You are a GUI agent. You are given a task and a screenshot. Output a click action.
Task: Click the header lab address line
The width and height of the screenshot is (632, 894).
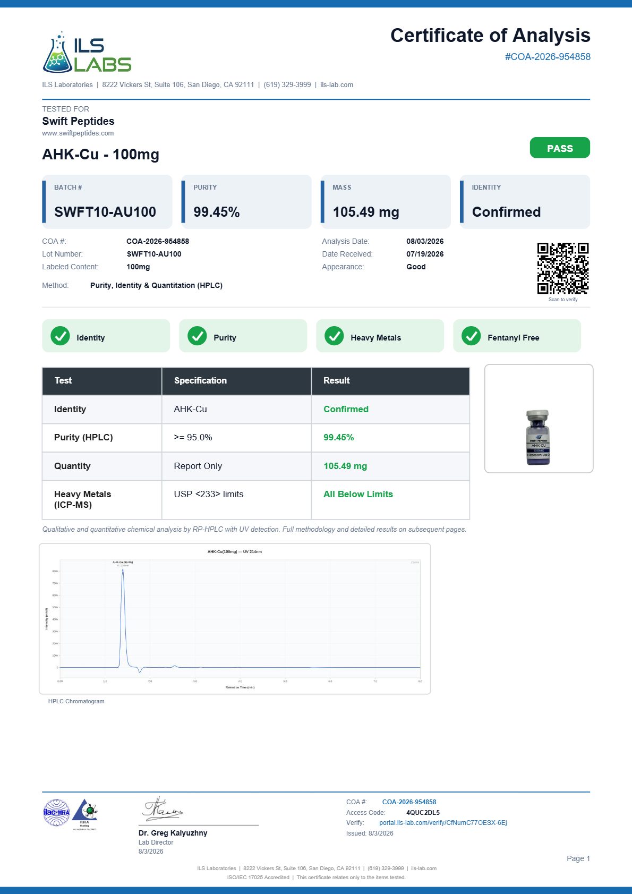tap(198, 85)
